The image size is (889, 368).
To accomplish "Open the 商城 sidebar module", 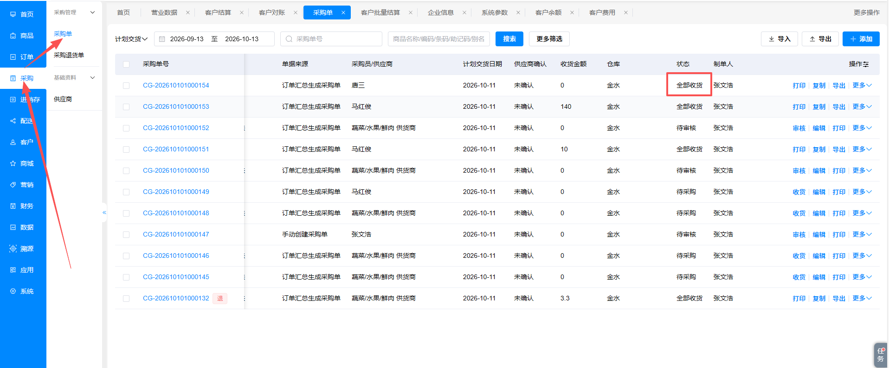I will 22,163.
